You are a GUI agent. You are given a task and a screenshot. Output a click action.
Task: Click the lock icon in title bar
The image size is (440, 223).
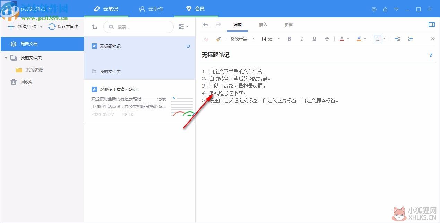point(385,9)
